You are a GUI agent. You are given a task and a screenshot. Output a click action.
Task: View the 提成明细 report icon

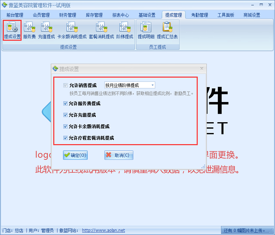pos(146,30)
